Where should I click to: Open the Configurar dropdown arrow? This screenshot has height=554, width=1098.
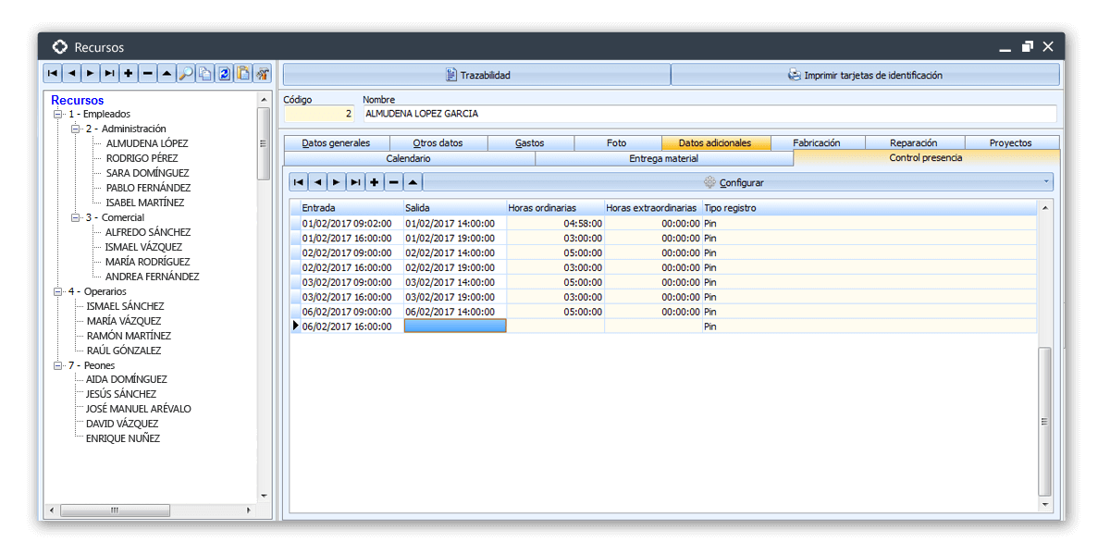(x=1045, y=182)
